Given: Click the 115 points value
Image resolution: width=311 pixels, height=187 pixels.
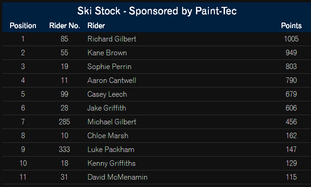Looking at the screenshot, I should [x=291, y=177].
